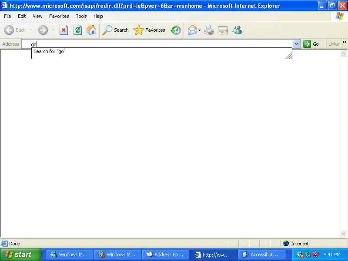Stop loading with the red X icon
Screen dimensions: 348x261
pyautogui.click(x=64, y=30)
